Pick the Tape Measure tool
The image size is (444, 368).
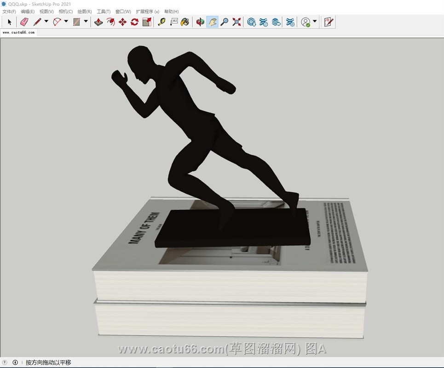[161, 22]
